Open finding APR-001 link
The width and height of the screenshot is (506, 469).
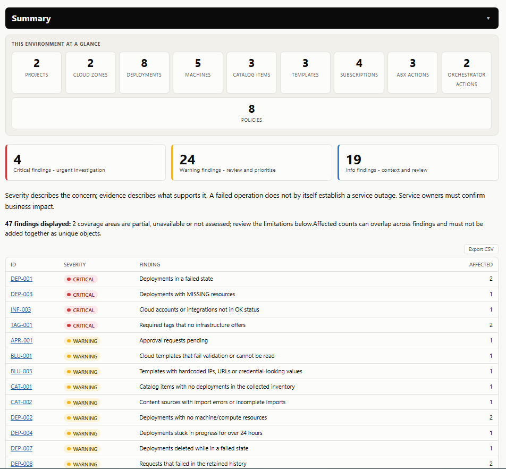[x=22, y=340]
